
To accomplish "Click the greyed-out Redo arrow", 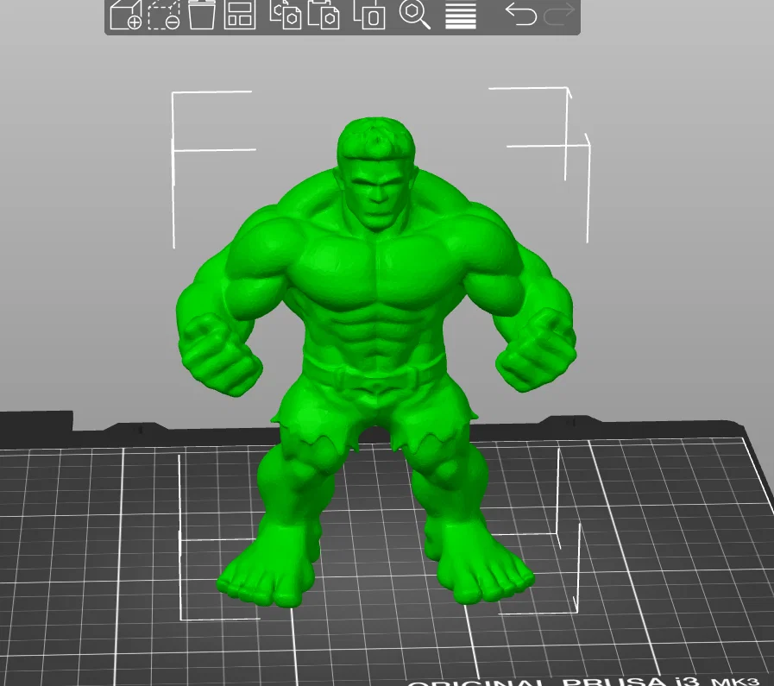I will (x=559, y=14).
